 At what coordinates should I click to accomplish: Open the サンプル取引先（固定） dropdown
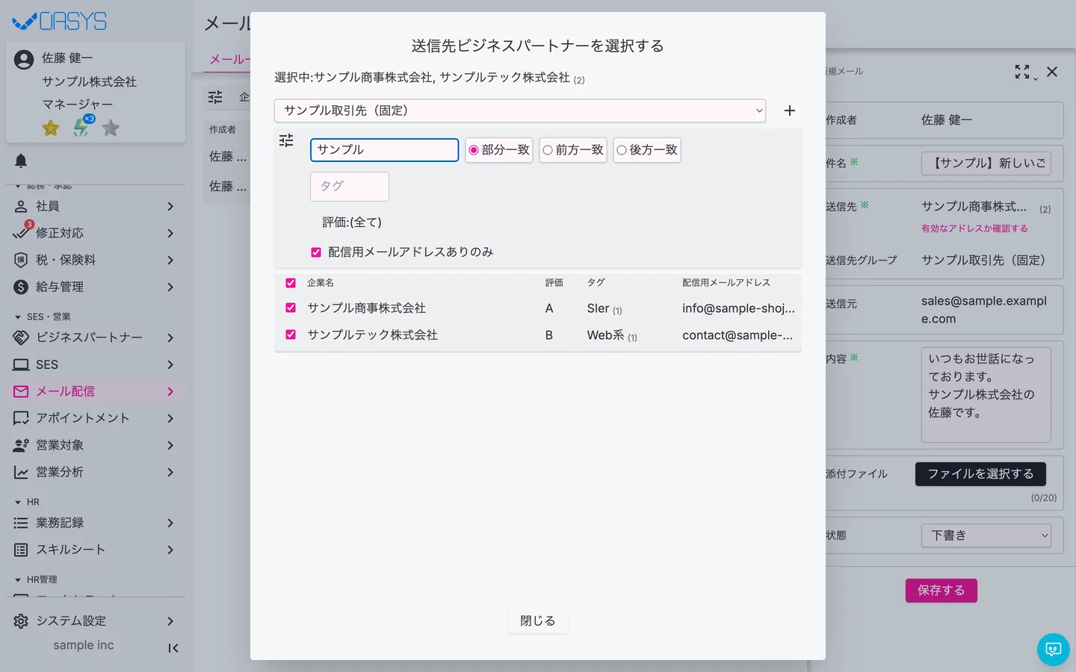tap(520, 111)
